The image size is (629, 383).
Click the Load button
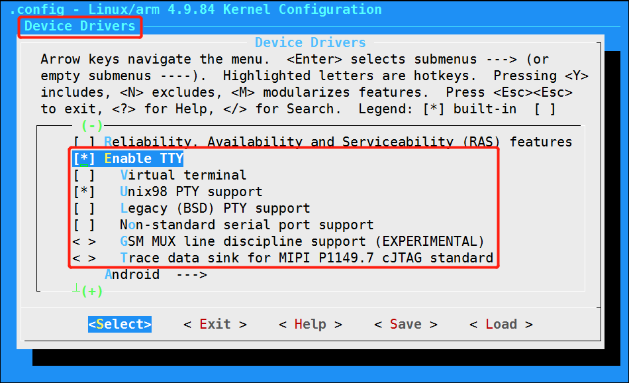501,324
